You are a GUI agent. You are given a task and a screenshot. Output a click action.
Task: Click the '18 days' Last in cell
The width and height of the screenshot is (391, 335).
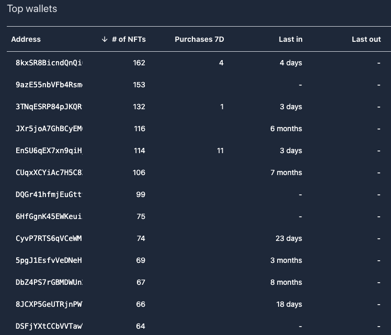[x=289, y=304]
